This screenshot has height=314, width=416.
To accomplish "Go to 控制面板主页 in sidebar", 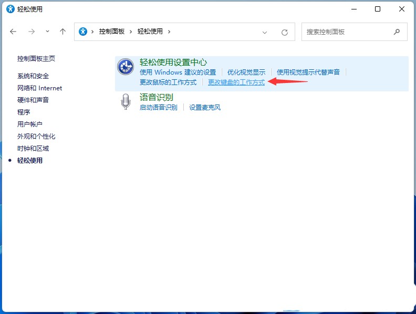I will (x=36, y=59).
